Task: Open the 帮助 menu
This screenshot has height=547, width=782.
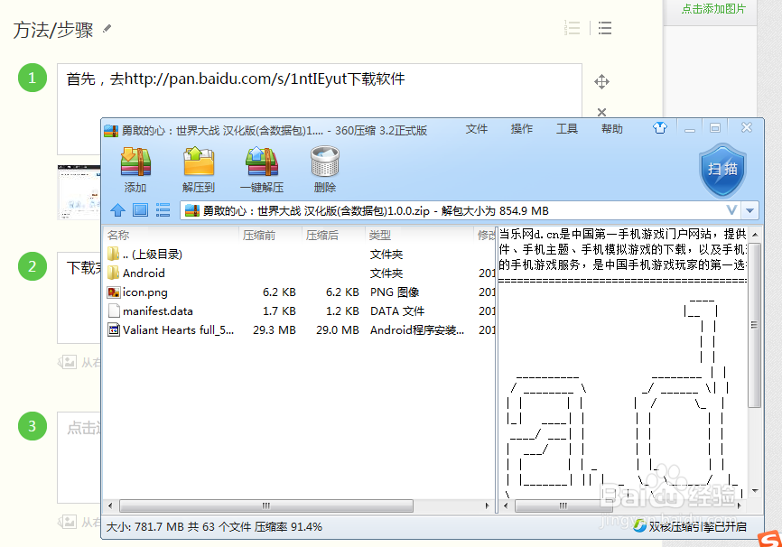Action: click(612, 129)
